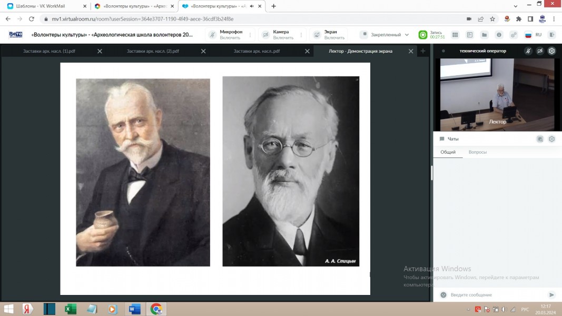Open chat settings gear icon

pos(551,139)
